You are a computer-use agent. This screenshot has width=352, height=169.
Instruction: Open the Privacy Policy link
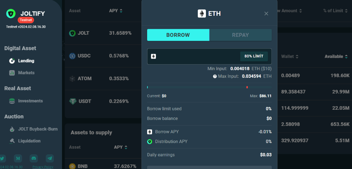tap(43, 167)
